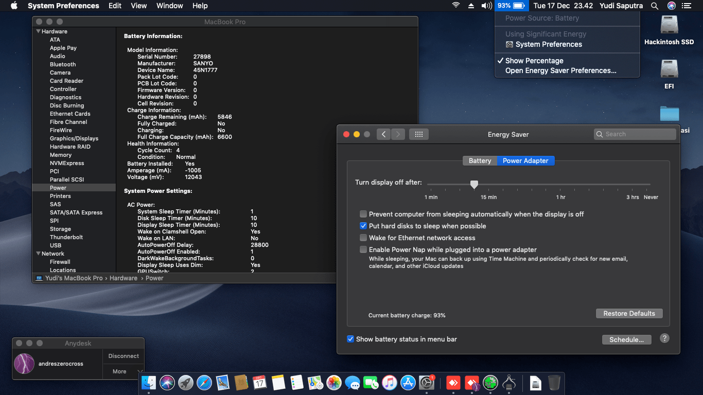Click the back arrow in Energy Saver
This screenshot has width=703, height=395.
tap(383, 134)
